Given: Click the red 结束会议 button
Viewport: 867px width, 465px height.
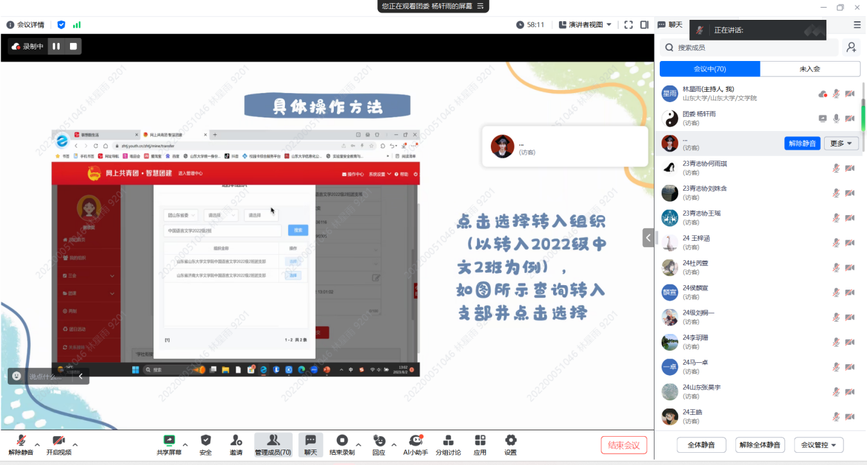Looking at the screenshot, I should click(624, 445).
